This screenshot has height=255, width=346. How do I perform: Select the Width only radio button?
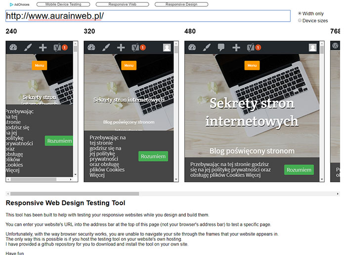(x=300, y=13)
